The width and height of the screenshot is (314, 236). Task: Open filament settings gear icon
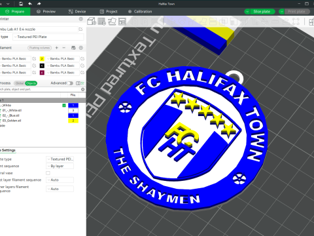tap(81, 48)
